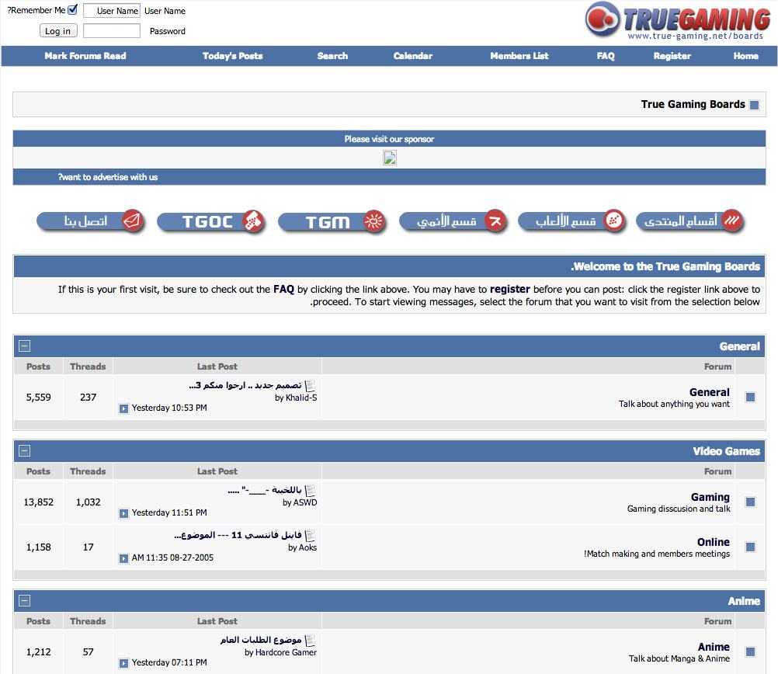Click post icon beside Aoks thread title
The width and height of the screenshot is (778, 674).
310,536
